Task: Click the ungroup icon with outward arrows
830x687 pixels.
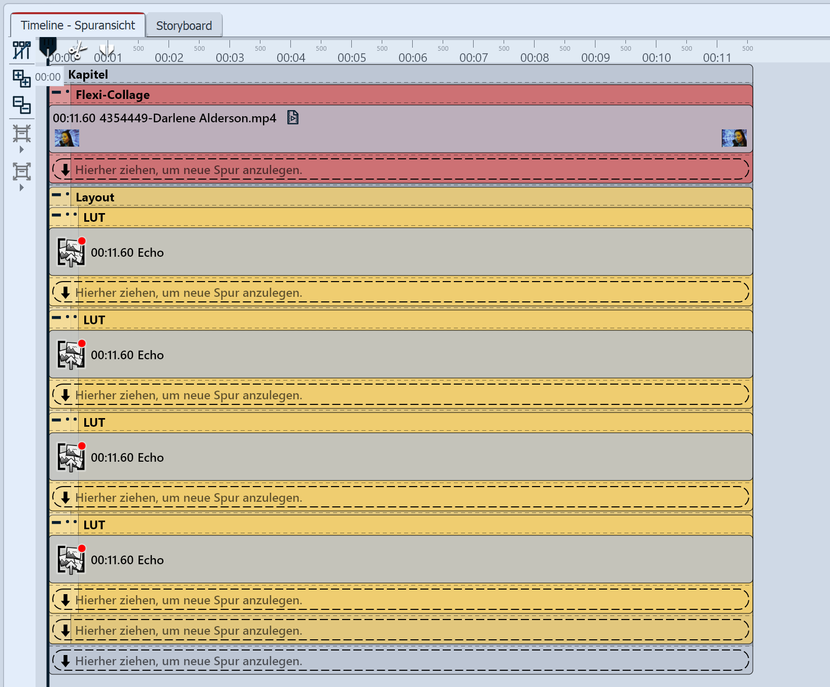Action: pos(21,171)
